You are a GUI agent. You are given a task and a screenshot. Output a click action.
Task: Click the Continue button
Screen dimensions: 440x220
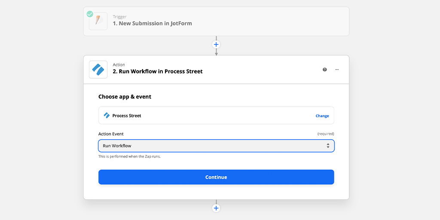(216, 177)
